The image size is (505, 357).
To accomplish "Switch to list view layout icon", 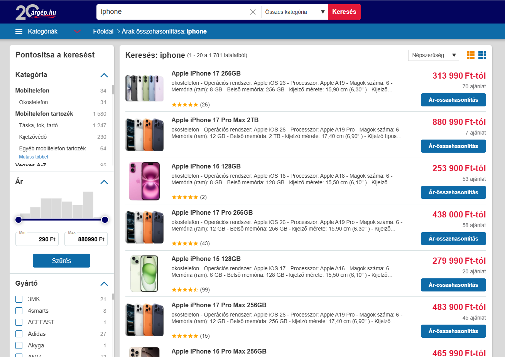I will click(x=471, y=55).
